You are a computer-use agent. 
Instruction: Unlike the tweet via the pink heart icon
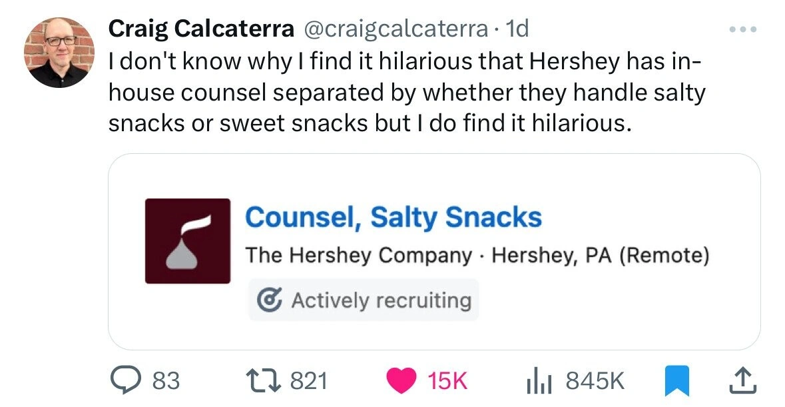(x=401, y=380)
